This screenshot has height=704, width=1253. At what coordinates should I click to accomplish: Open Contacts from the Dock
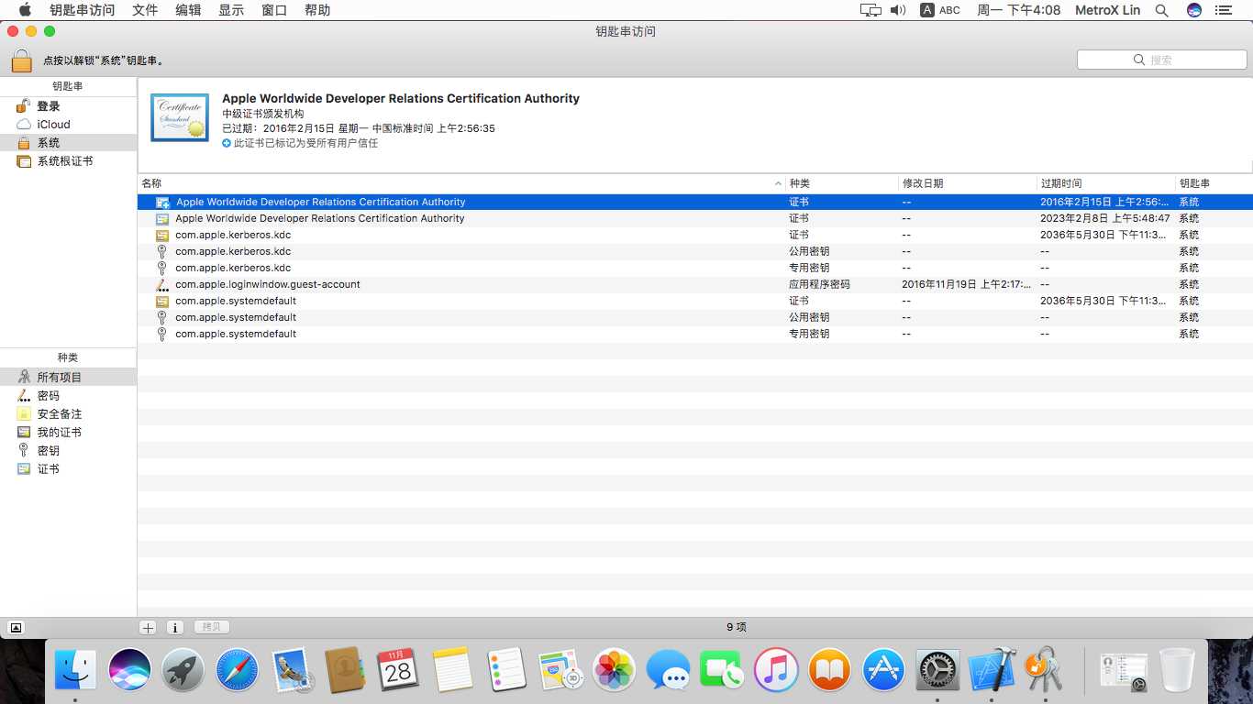(346, 671)
